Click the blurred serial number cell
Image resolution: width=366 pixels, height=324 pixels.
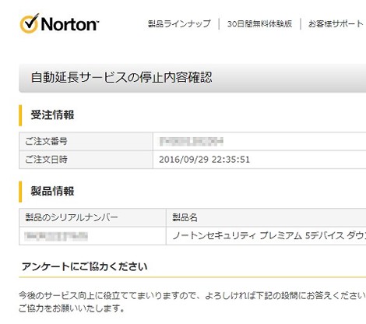[93, 236]
